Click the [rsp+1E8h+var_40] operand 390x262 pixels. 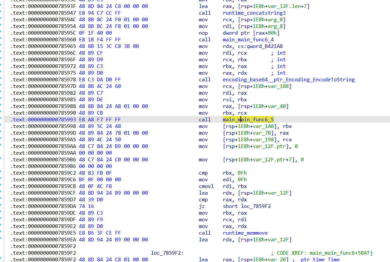pyautogui.click(x=263, y=106)
